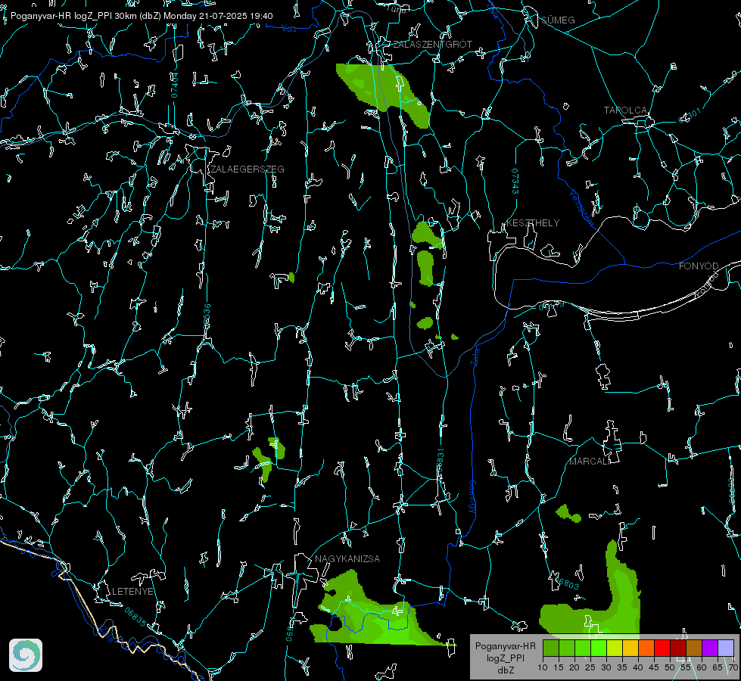Select the bright green 25-30 dBZ swatch
The image size is (741, 681).
[x=599, y=648]
